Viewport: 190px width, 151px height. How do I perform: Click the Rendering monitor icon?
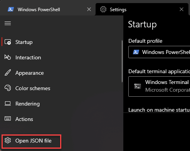pyautogui.click(x=8, y=104)
